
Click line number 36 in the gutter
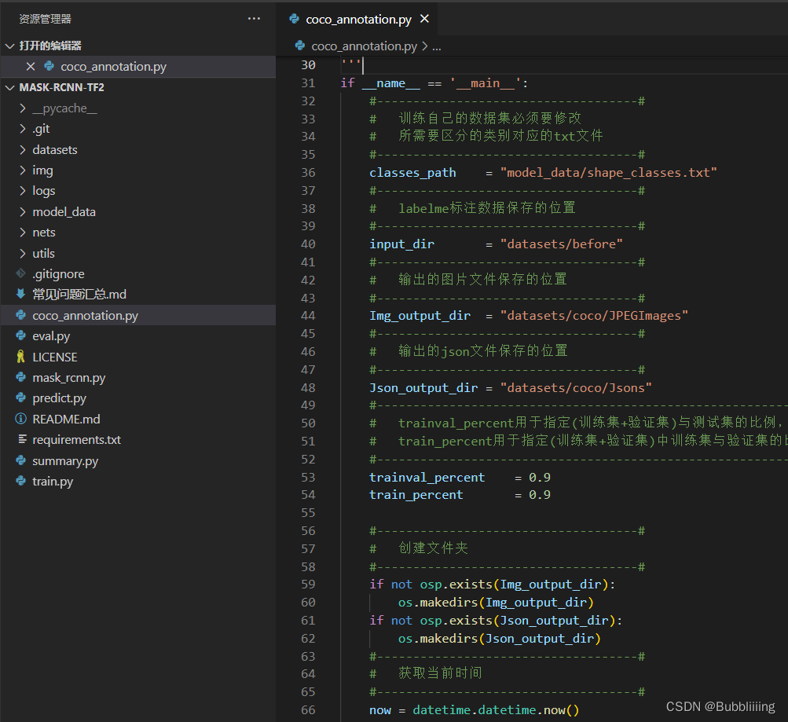[x=308, y=172]
